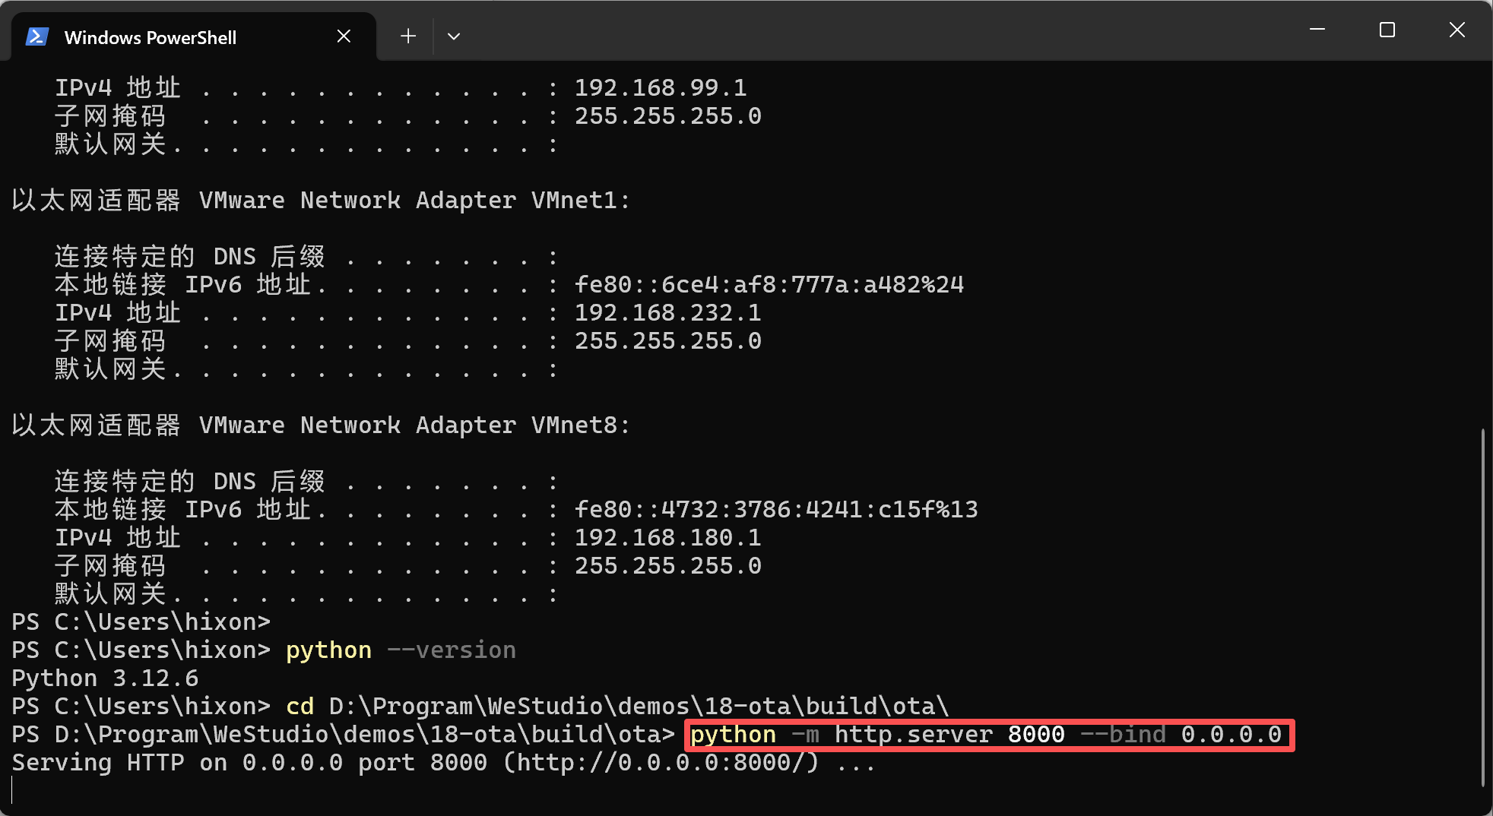The height and width of the screenshot is (816, 1493).
Task: Click the python --version command text
Action: point(401,650)
